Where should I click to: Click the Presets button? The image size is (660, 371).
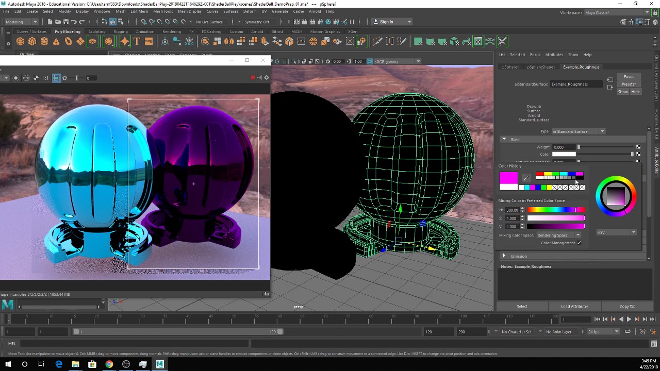(x=629, y=84)
